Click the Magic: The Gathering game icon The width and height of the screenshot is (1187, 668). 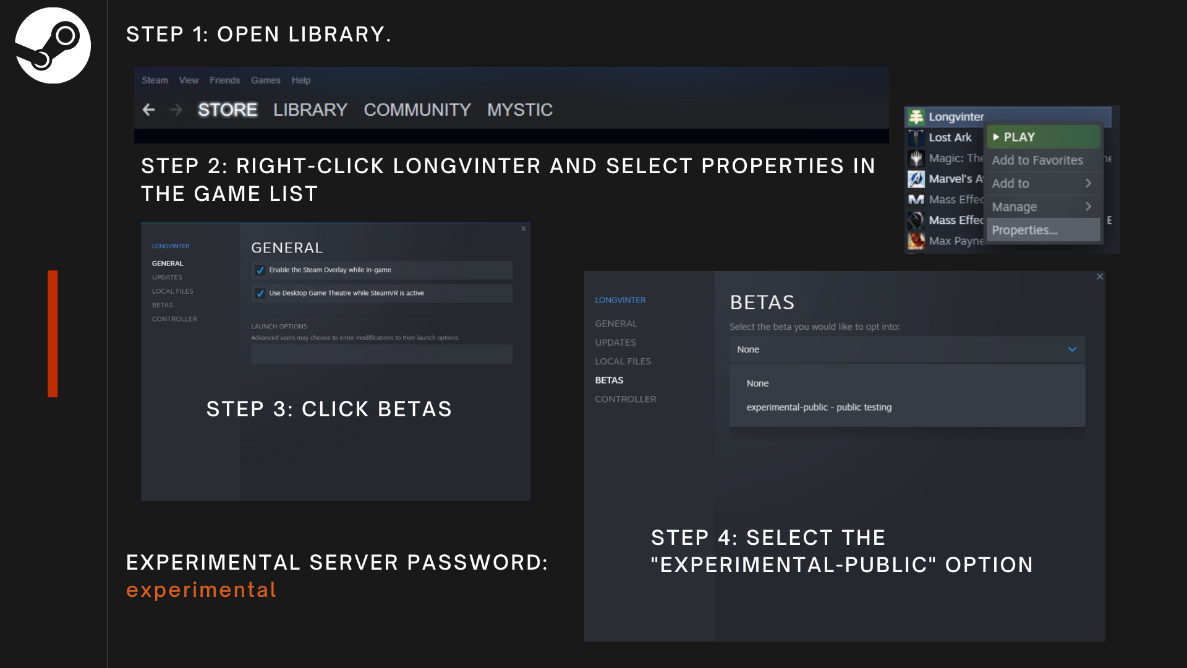[x=916, y=158]
